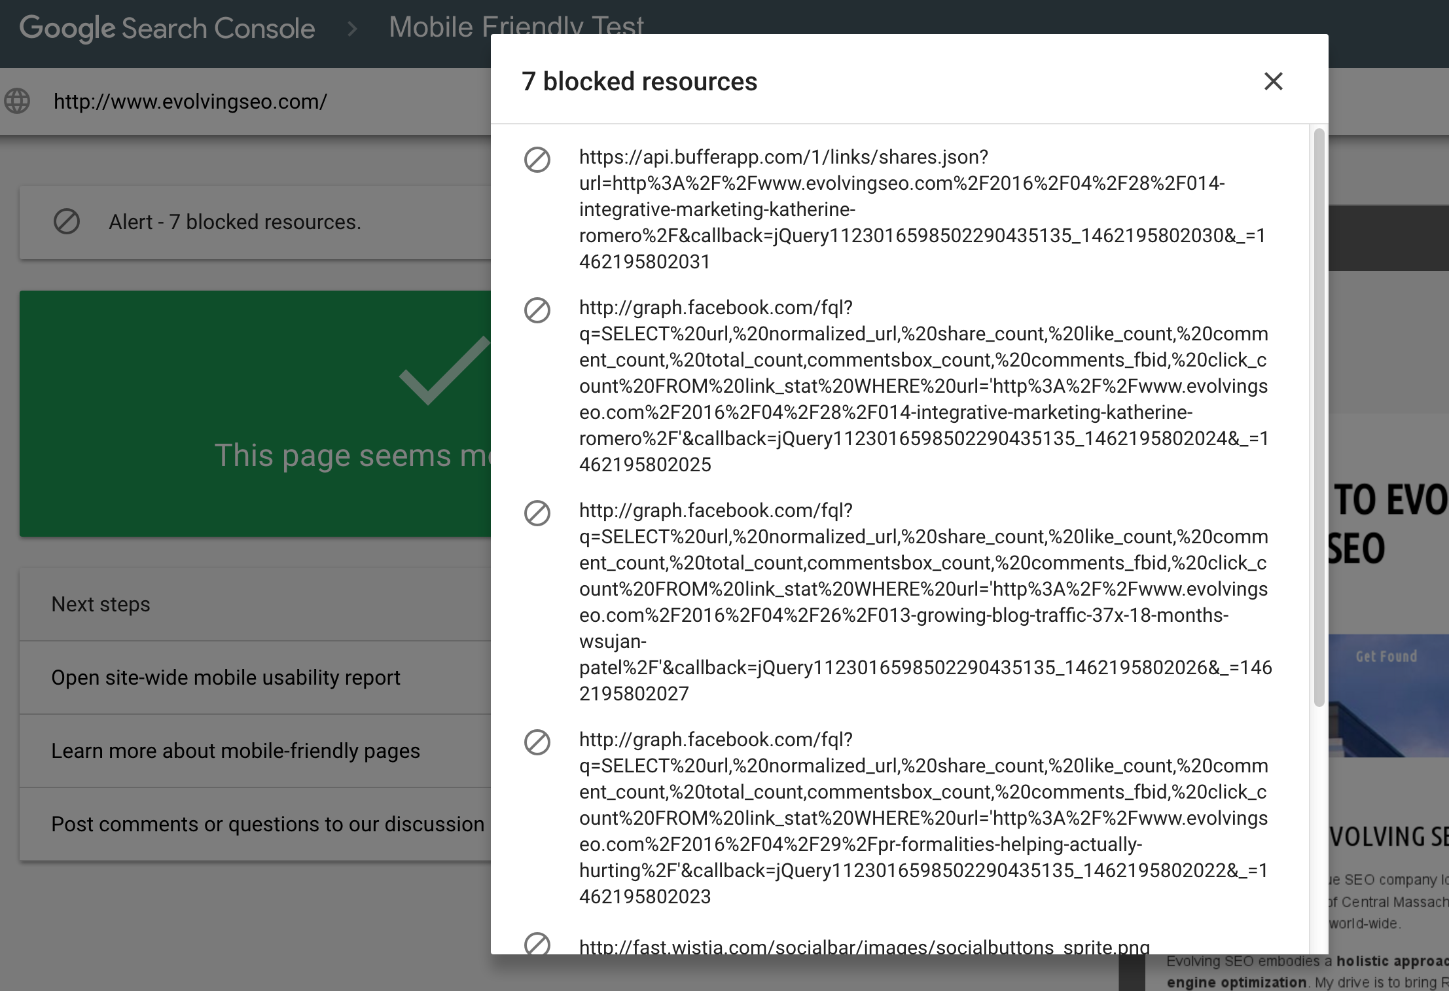Open the Google Search Console home link

tap(167, 29)
